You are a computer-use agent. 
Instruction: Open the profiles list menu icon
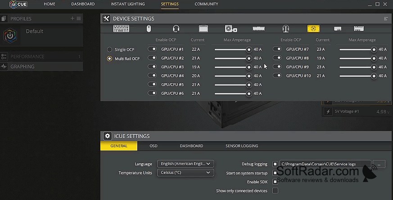(x=79, y=18)
